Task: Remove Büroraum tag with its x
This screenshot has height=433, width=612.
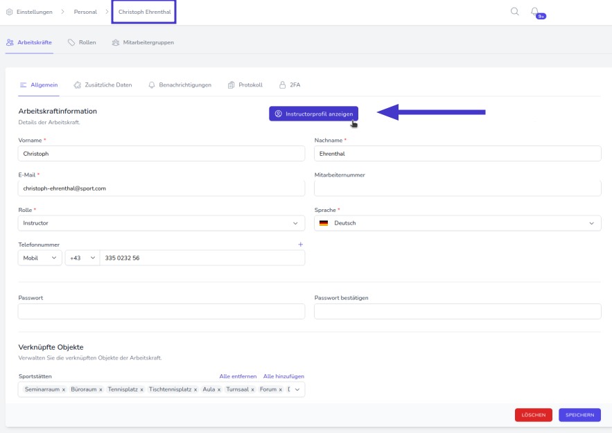Action: pyautogui.click(x=100, y=389)
